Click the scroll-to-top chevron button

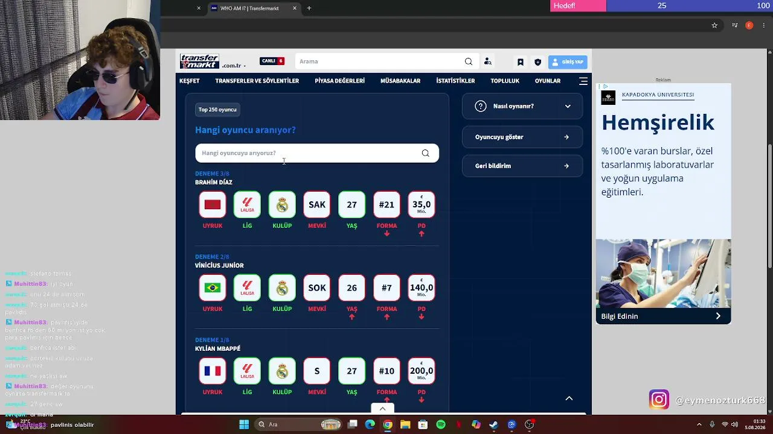click(x=569, y=398)
